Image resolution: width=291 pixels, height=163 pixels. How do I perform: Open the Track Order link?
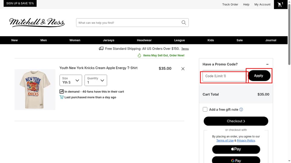(230, 5)
